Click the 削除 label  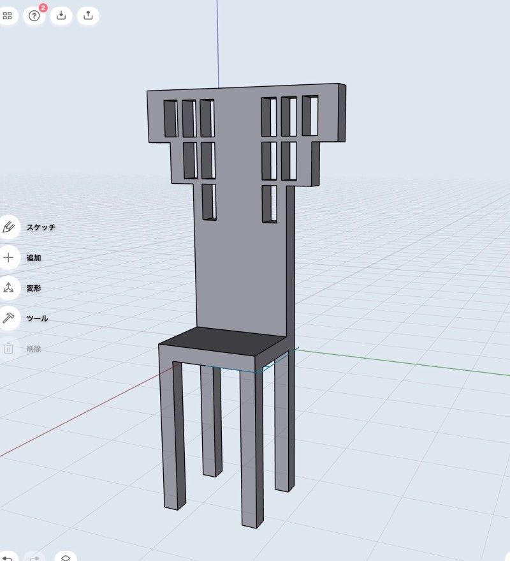pyautogui.click(x=34, y=349)
